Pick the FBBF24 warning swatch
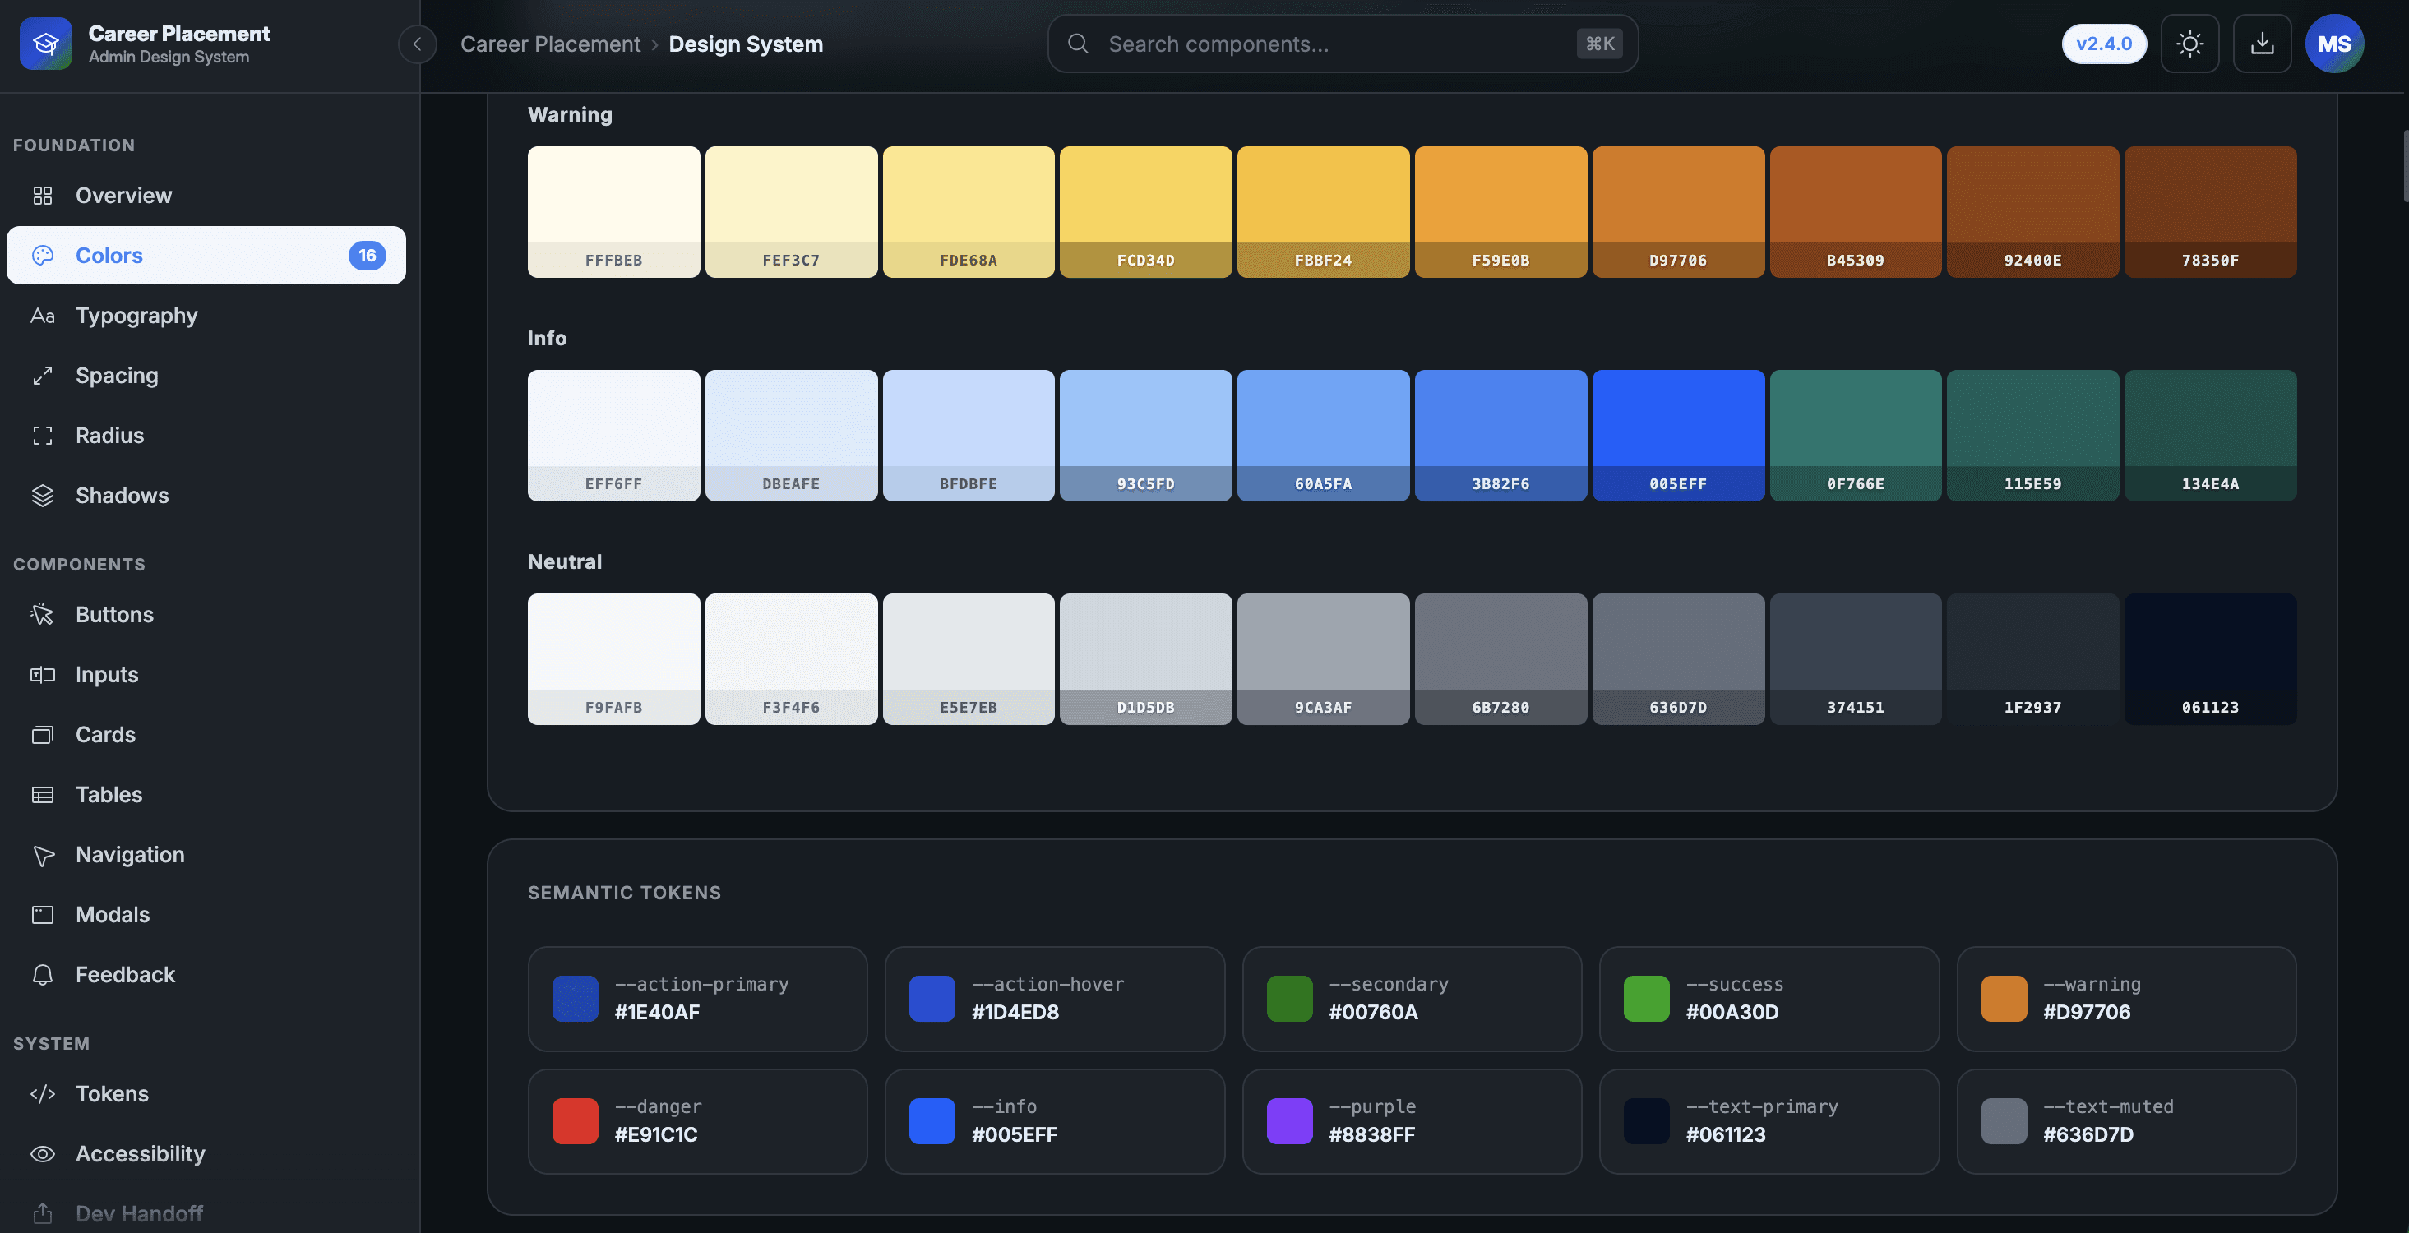2409x1233 pixels. (x=1322, y=212)
